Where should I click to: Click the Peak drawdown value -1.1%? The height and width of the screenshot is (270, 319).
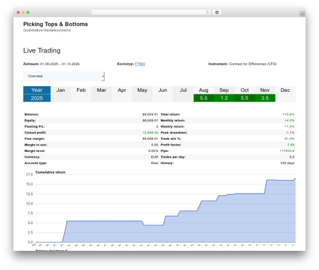(x=290, y=133)
